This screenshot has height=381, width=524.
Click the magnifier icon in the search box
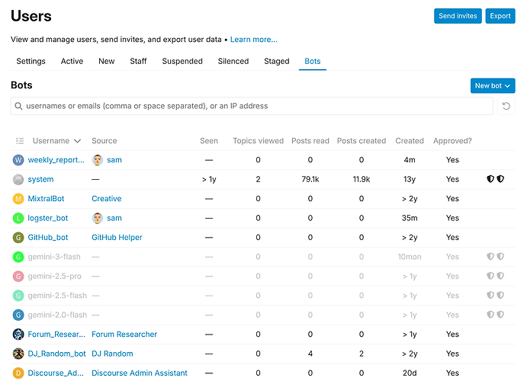(19, 106)
